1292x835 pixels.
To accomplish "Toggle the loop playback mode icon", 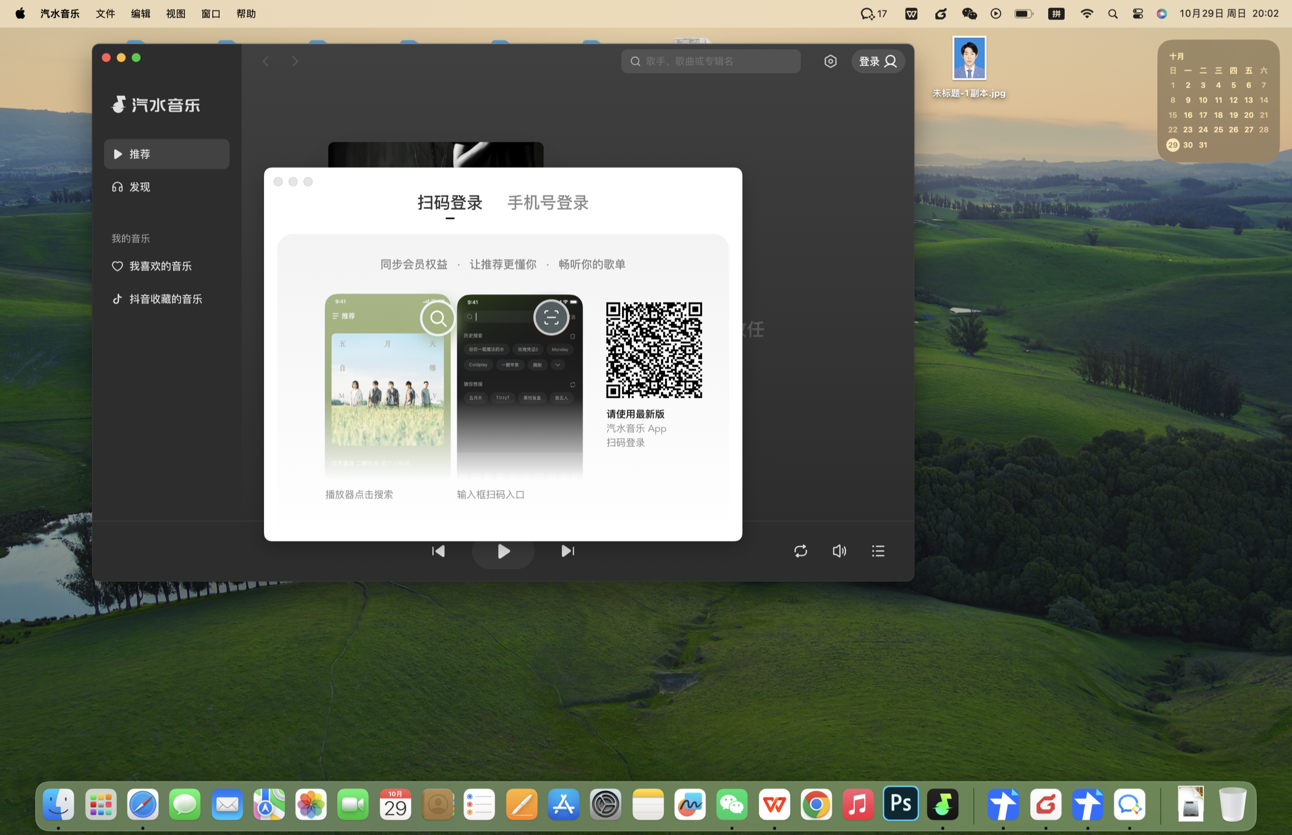I will pyautogui.click(x=800, y=551).
